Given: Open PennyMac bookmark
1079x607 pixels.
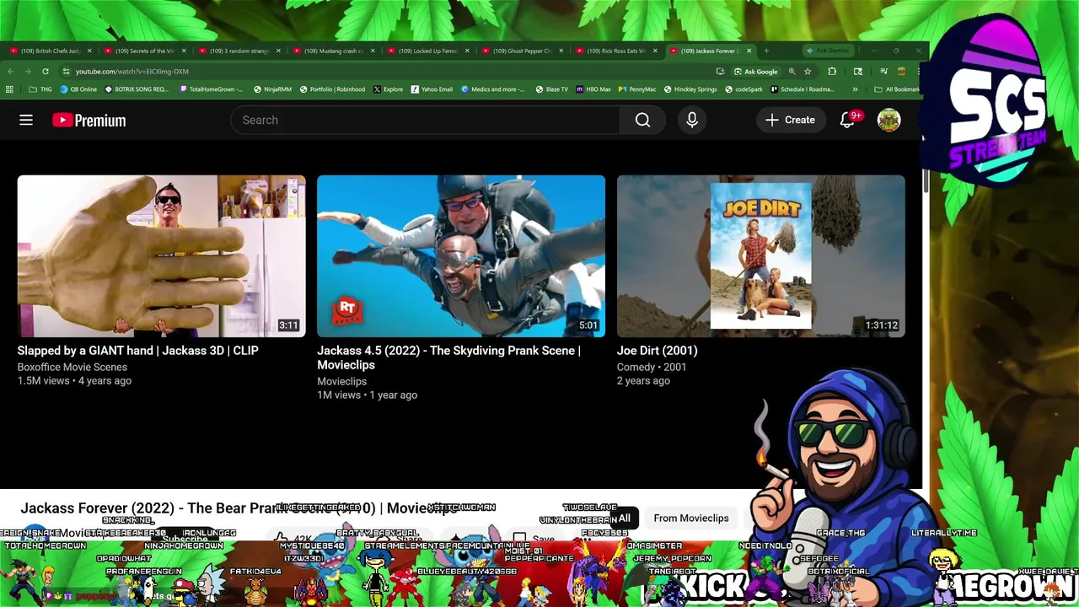Looking at the screenshot, I should click(x=637, y=89).
